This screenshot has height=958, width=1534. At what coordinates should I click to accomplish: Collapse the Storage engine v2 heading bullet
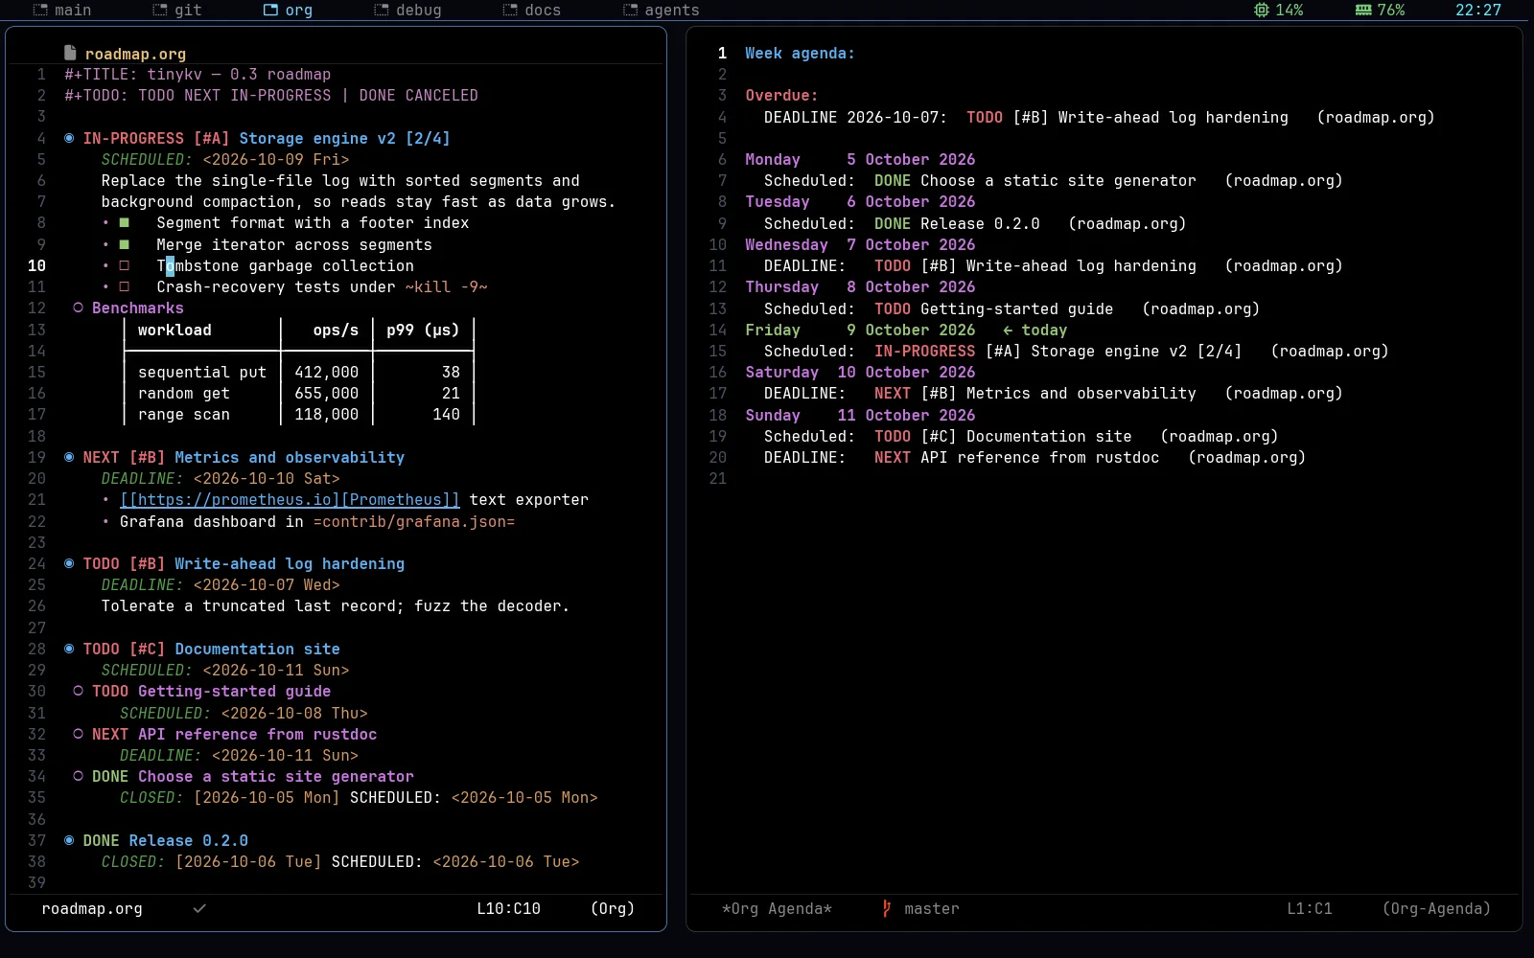[69, 138]
